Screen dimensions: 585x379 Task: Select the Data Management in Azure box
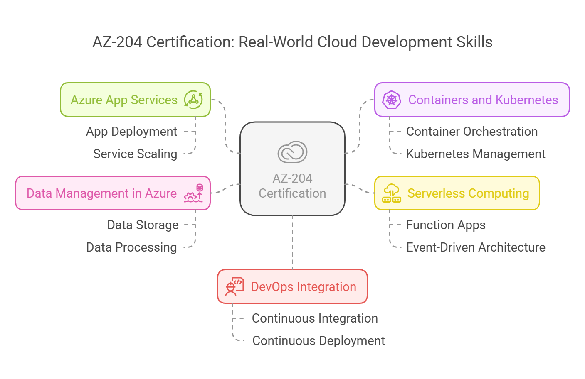pyautogui.click(x=113, y=193)
